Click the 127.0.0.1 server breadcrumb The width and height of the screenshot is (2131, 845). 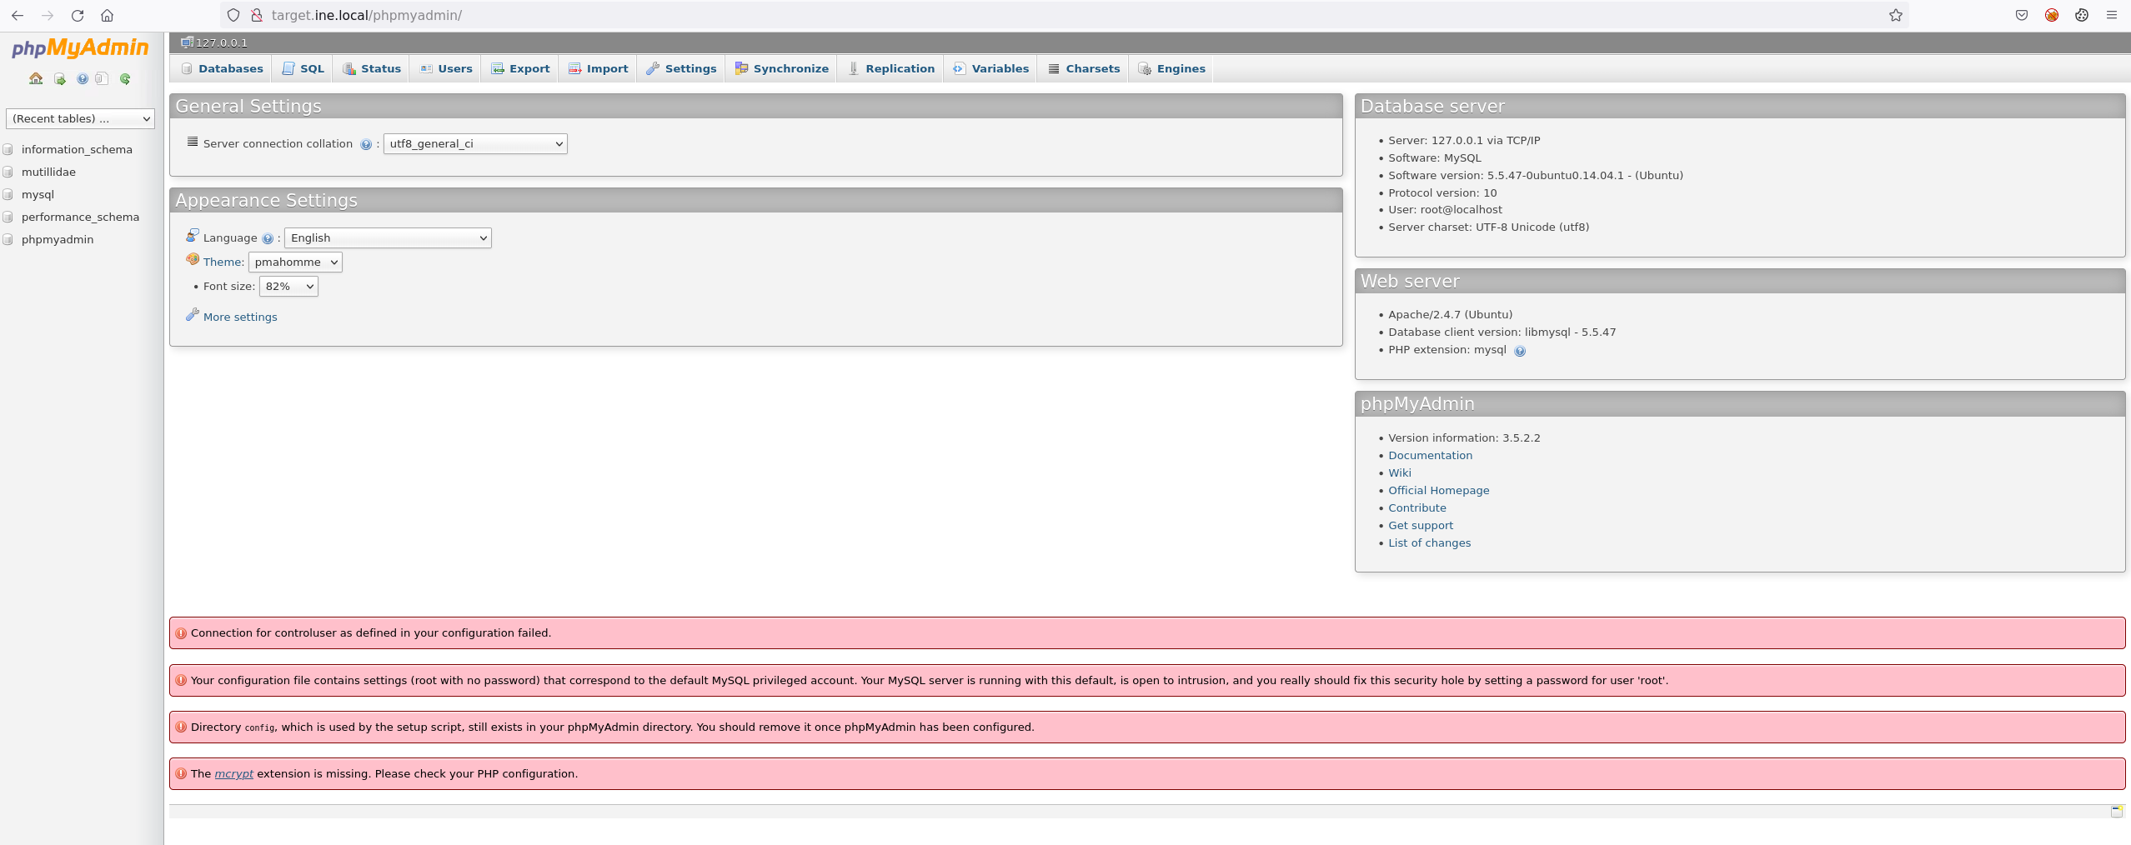click(x=214, y=42)
